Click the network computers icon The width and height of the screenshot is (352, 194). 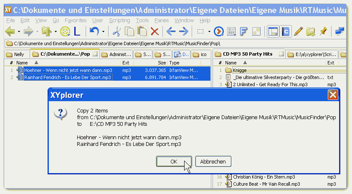click(x=340, y=31)
